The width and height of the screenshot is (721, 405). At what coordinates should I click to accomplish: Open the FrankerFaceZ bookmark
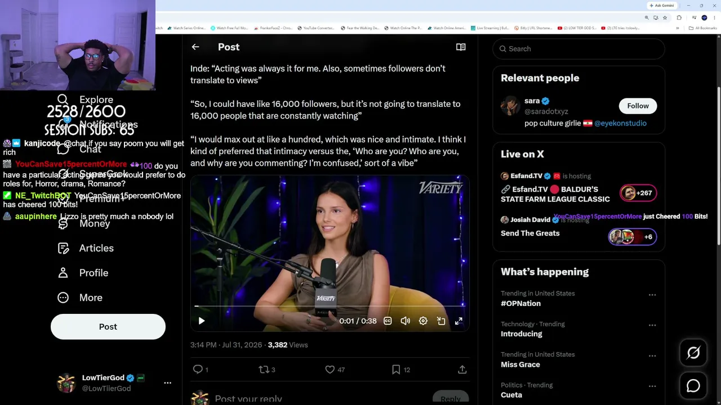coord(273,28)
